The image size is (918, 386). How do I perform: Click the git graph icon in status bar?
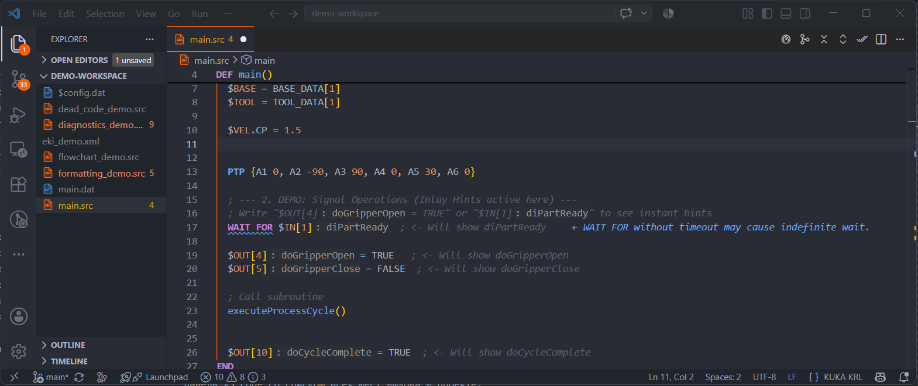102,377
